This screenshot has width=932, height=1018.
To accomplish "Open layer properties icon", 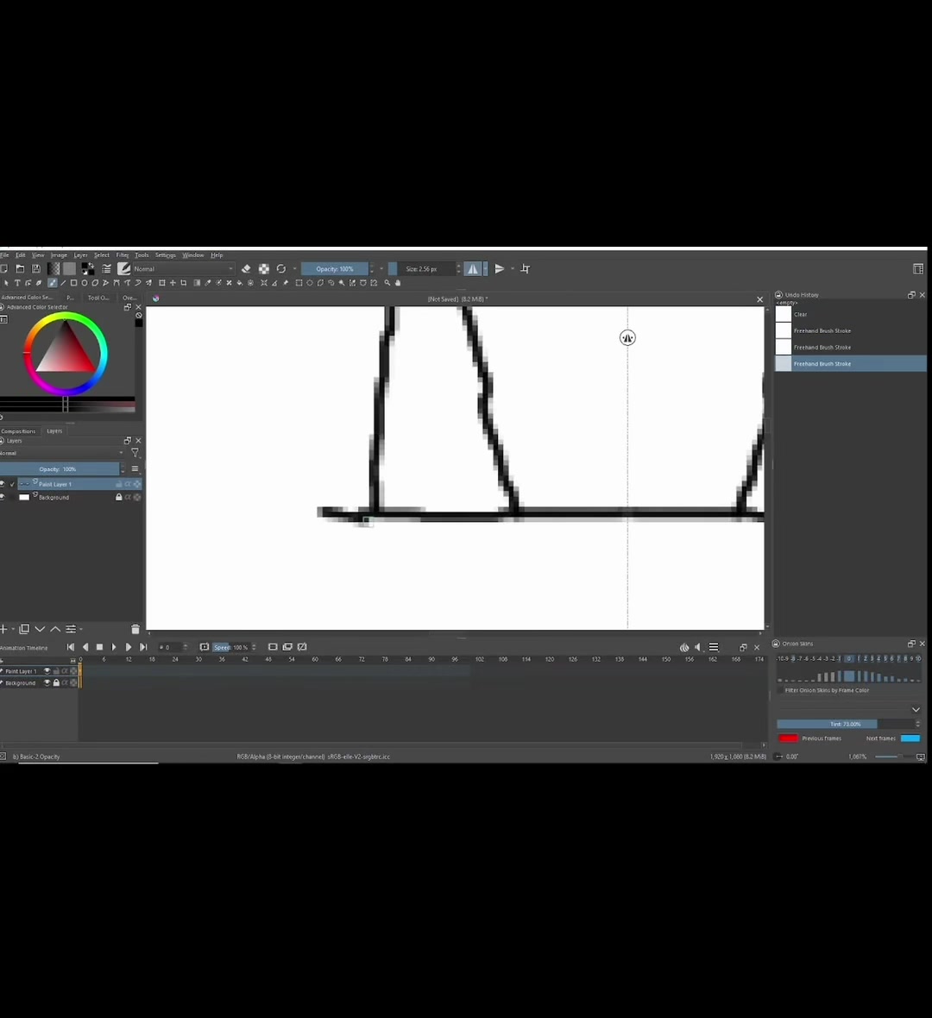I will 71,629.
